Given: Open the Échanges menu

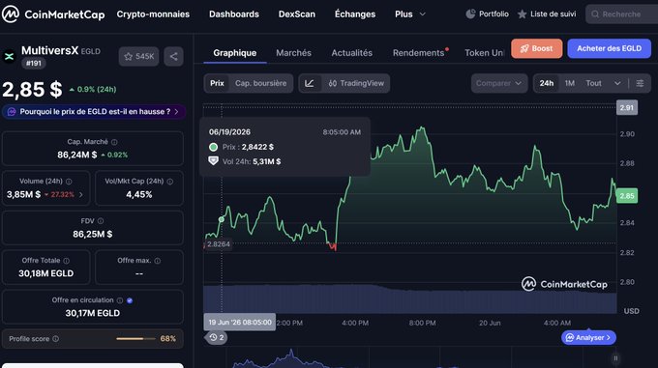Looking at the screenshot, I should tap(355, 14).
